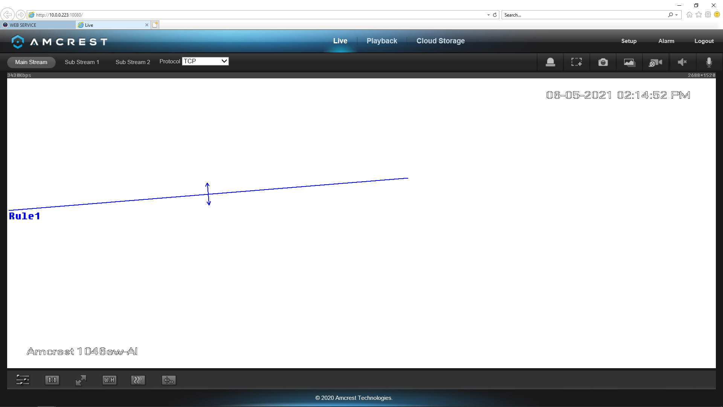Image resolution: width=723 pixels, height=407 pixels.
Task: Activate the digital zoom region icon
Action: click(577, 62)
